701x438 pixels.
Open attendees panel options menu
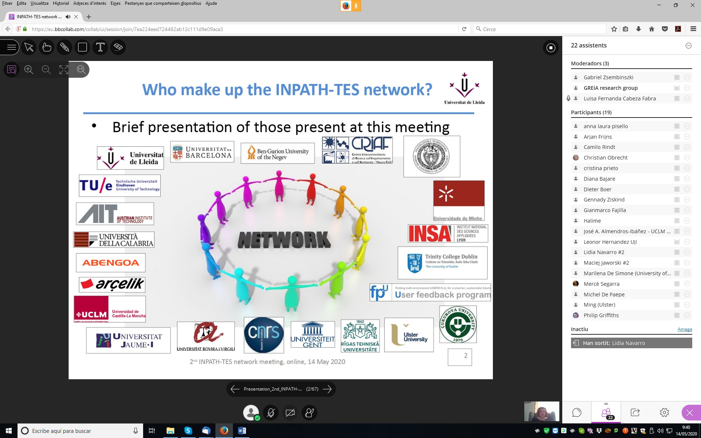pyautogui.click(x=689, y=46)
